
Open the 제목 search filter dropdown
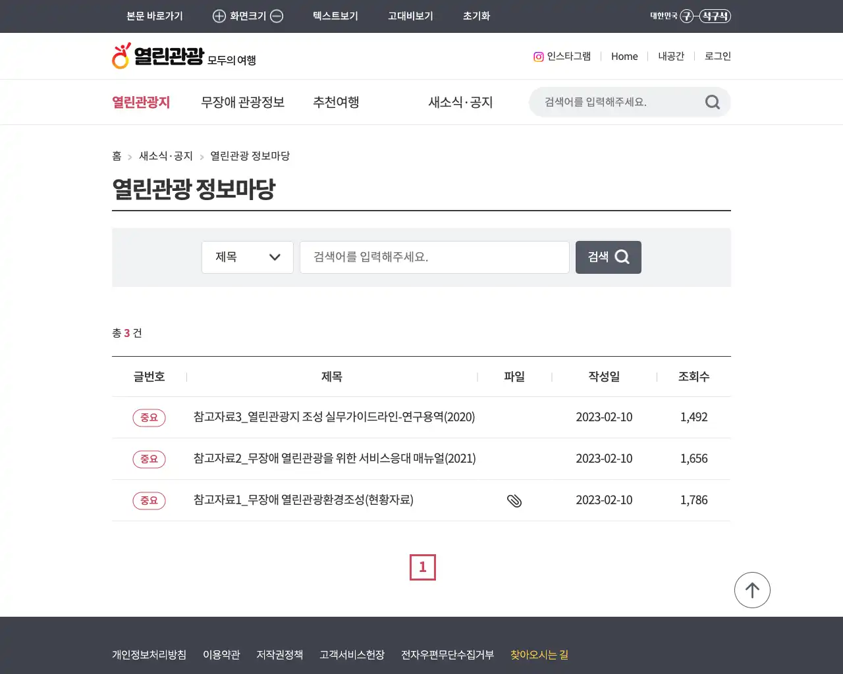(247, 257)
